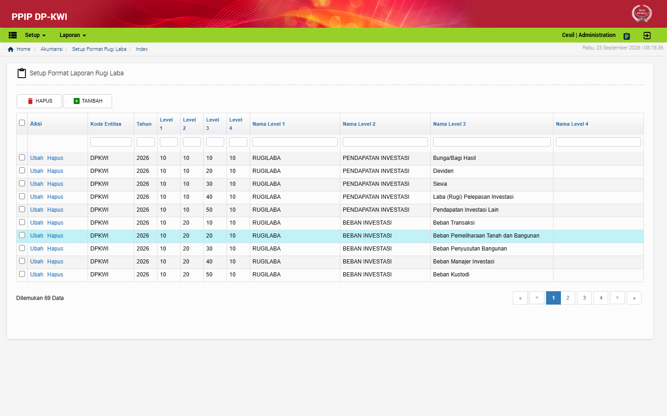The width and height of the screenshot is (667, 416).
Task: Jump to first page with « button
Action: 520,298
